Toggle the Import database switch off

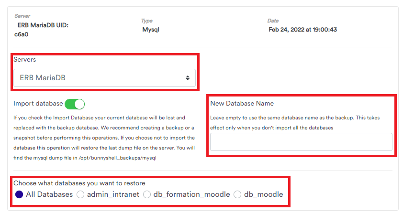75,104
